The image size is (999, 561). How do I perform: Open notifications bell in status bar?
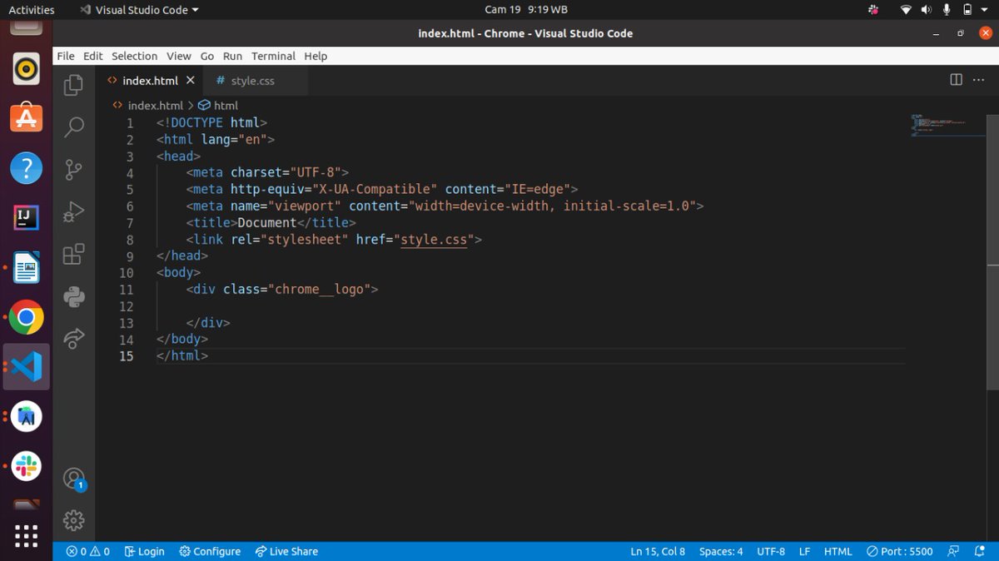pyautogui.click(x=980, y=551)
